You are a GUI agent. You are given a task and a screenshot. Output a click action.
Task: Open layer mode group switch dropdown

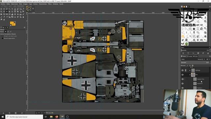click(208, 59)
